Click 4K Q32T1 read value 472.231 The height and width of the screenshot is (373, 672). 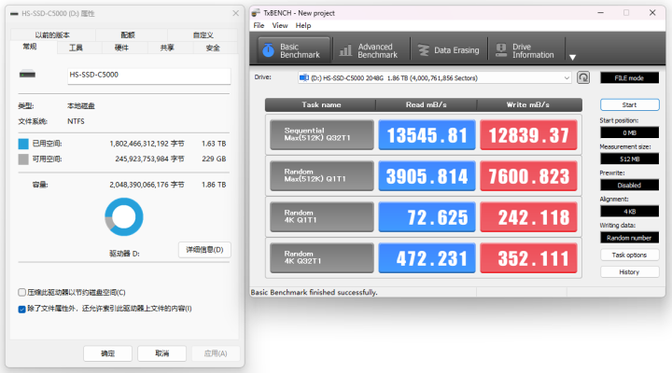pyautogui.click(x=427, y=258)
